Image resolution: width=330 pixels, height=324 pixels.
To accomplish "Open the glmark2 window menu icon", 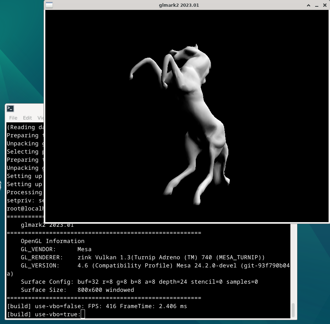I will coord(49,5).
